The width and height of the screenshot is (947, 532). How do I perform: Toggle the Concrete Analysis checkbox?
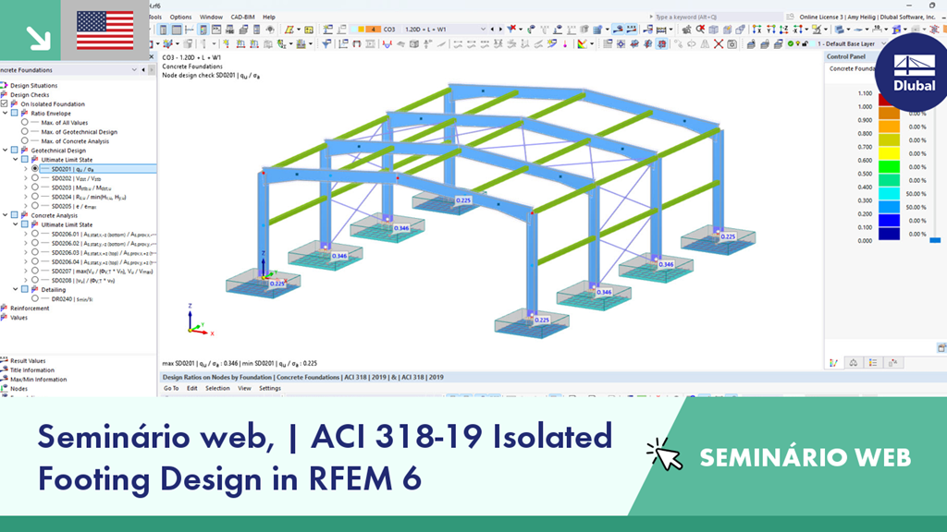coord(15,214)
